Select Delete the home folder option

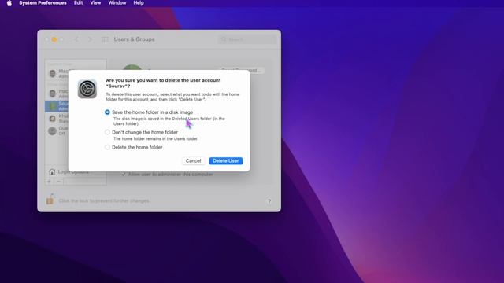(107, 147)
